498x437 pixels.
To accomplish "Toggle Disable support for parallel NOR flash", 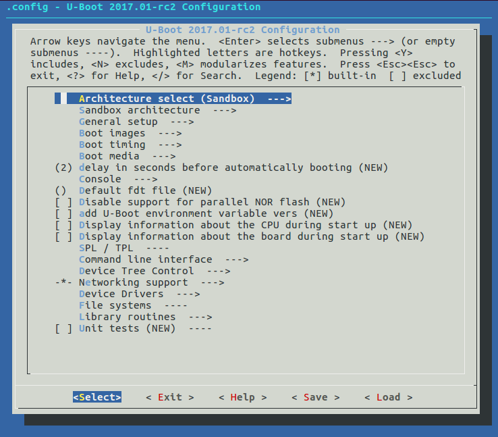I will (x=200, y=202).
